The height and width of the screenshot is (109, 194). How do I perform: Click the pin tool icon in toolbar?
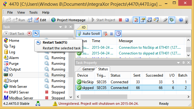click(165, 20)
